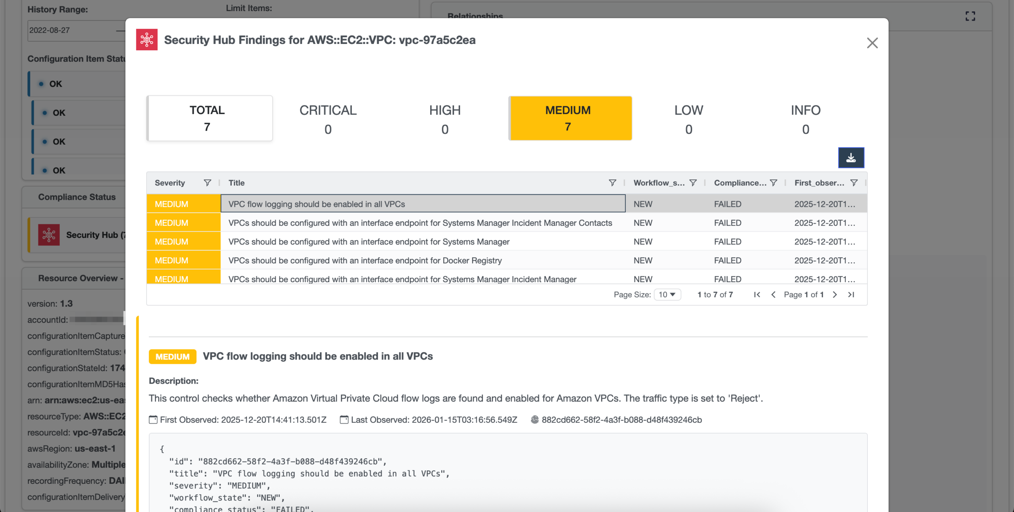Go to the previous page arrow
The height and width of the screenshot is (512, 1014).
click(773, 294)
